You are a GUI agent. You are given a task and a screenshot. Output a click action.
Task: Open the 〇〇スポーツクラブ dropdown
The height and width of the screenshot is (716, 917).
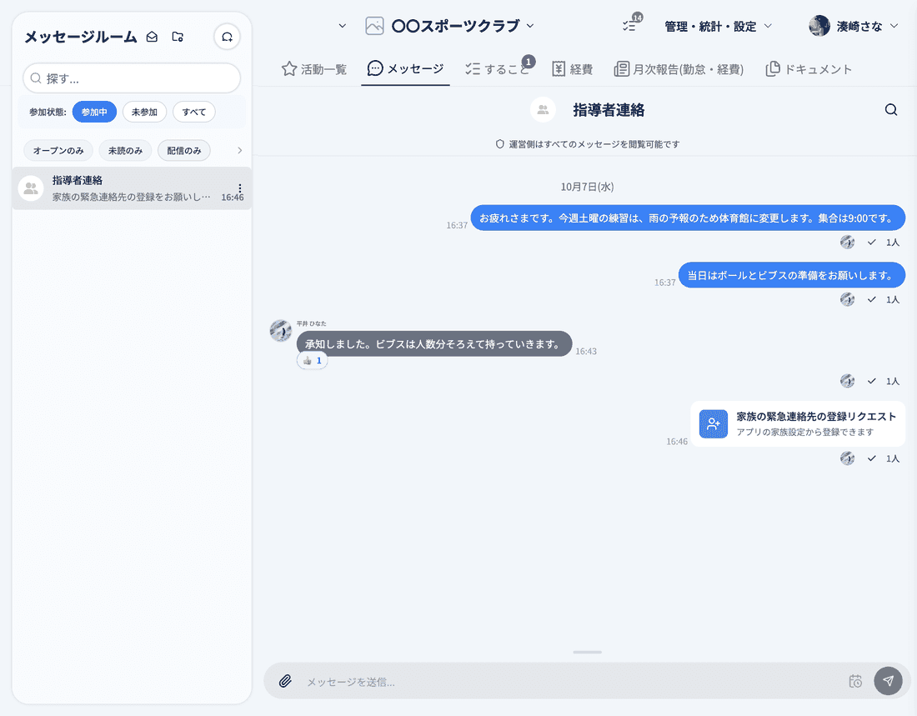[462, 26]
